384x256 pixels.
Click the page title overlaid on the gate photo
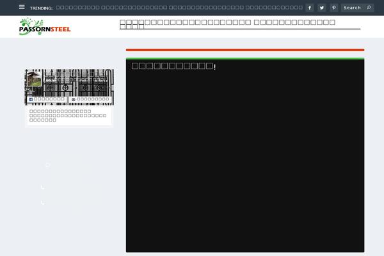[x=76, y=74]
